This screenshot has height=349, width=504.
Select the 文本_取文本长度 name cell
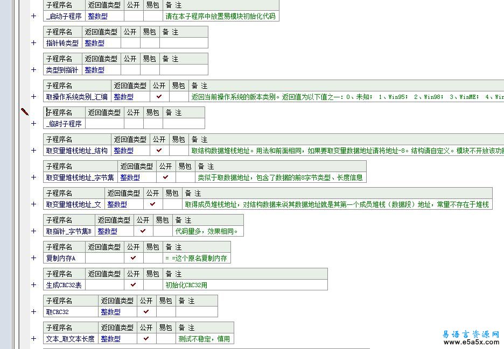pos(71,338)
